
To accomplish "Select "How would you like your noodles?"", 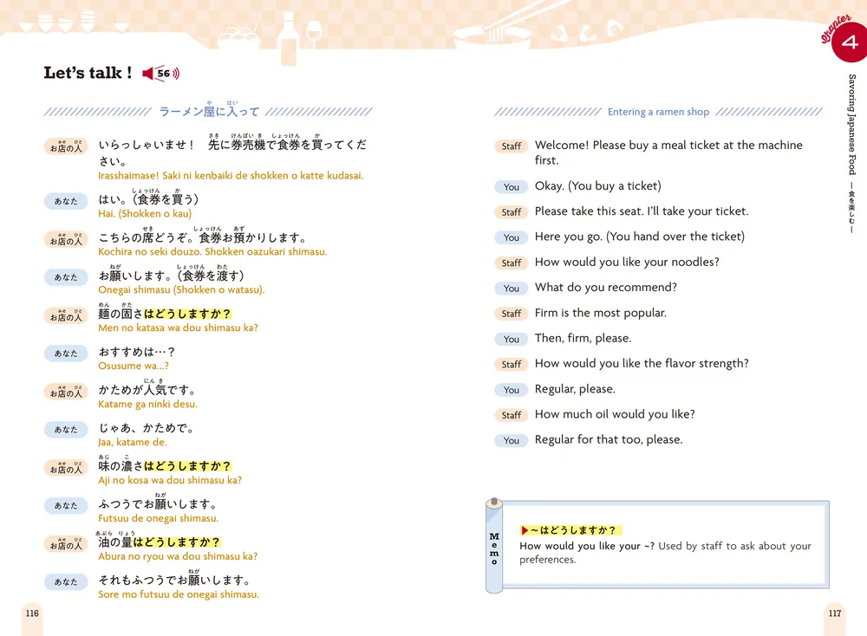I will pyautogui.click(x=627, y=263).
